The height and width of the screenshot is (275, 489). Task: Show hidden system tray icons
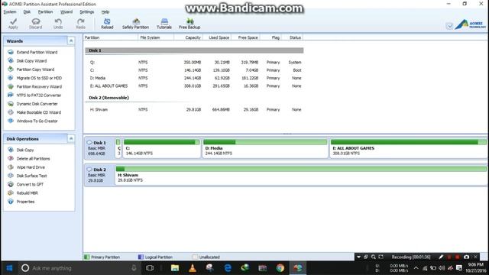416,268
